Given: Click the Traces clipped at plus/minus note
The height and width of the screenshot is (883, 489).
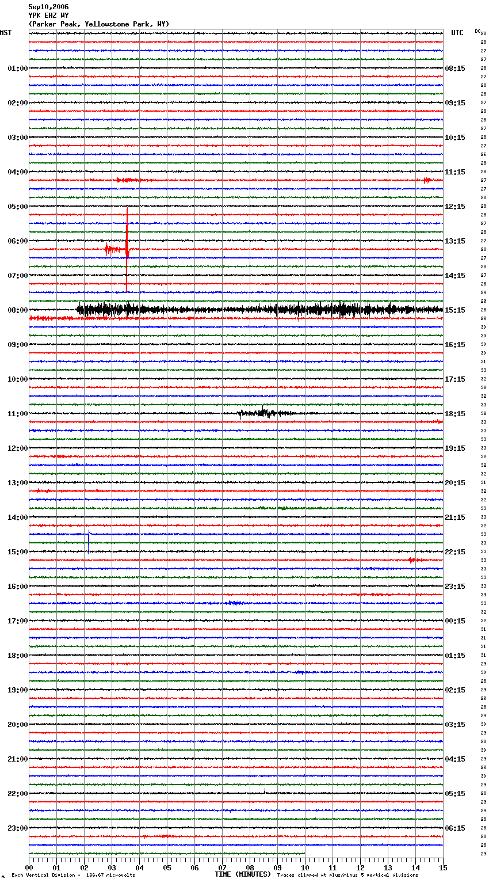Looking at the screenshot, I should tap(347, 876).
